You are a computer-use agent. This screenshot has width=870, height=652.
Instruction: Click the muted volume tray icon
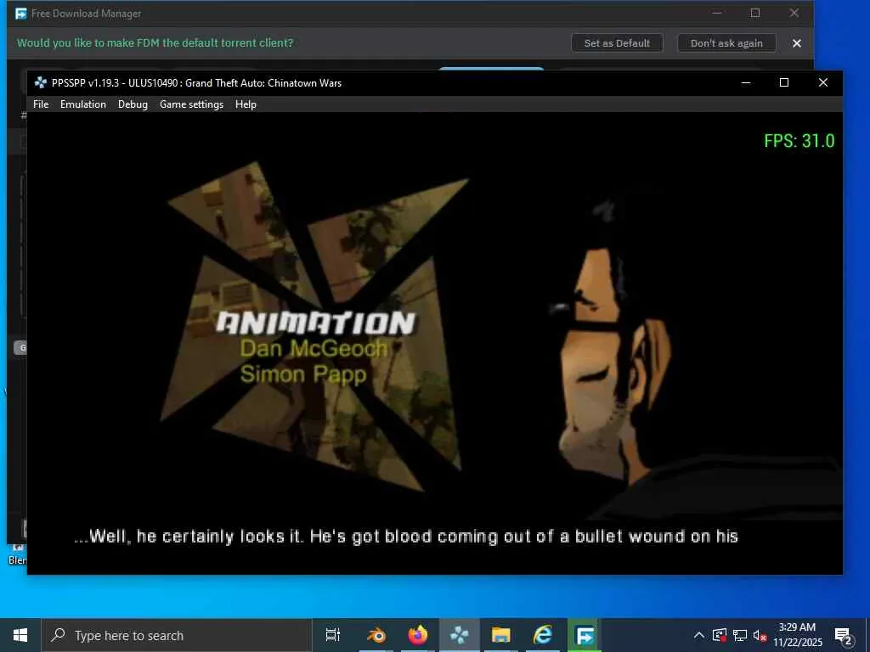(760, 635)
